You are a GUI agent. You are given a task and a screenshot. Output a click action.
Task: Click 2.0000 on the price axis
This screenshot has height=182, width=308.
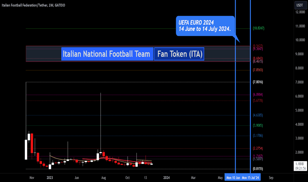[x=300, y=152]
